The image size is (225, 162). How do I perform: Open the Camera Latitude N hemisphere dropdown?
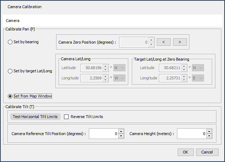tap(119, 68)
